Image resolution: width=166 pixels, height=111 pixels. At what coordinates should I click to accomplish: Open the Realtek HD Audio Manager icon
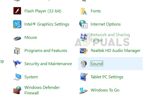coord(84,51)
